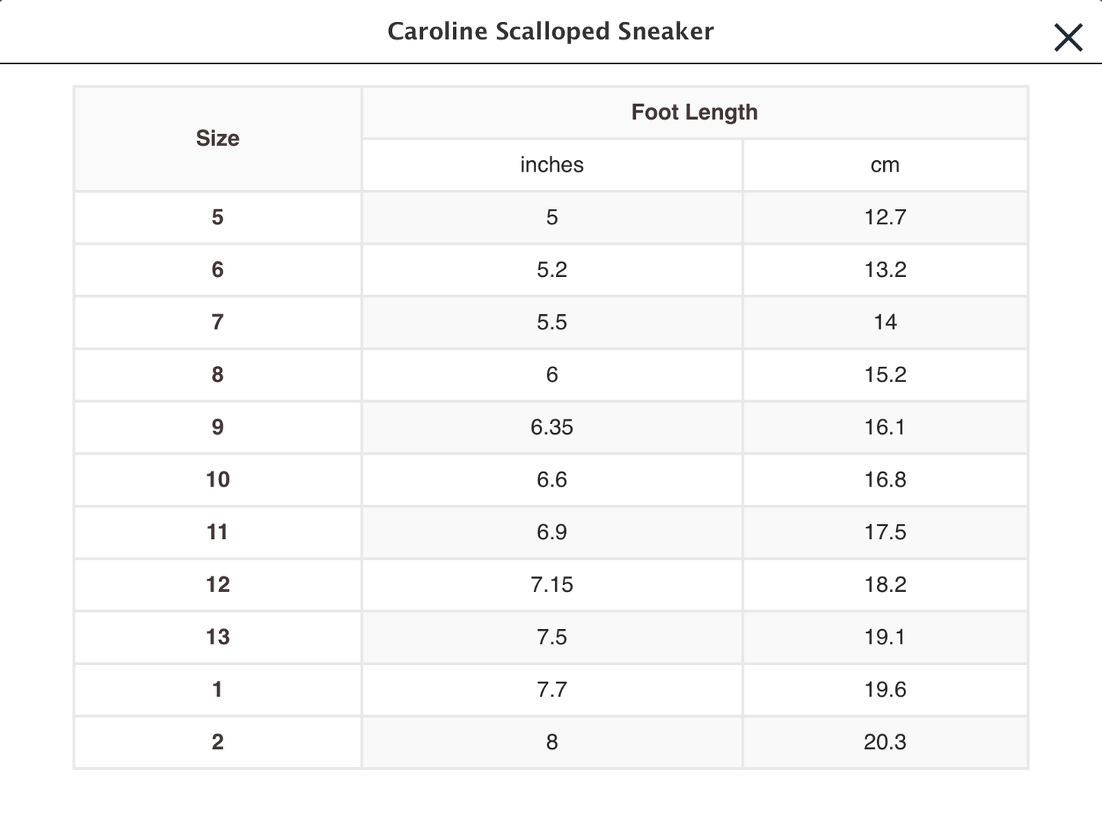Select the 5.2 inches cell

coord(551,270)
